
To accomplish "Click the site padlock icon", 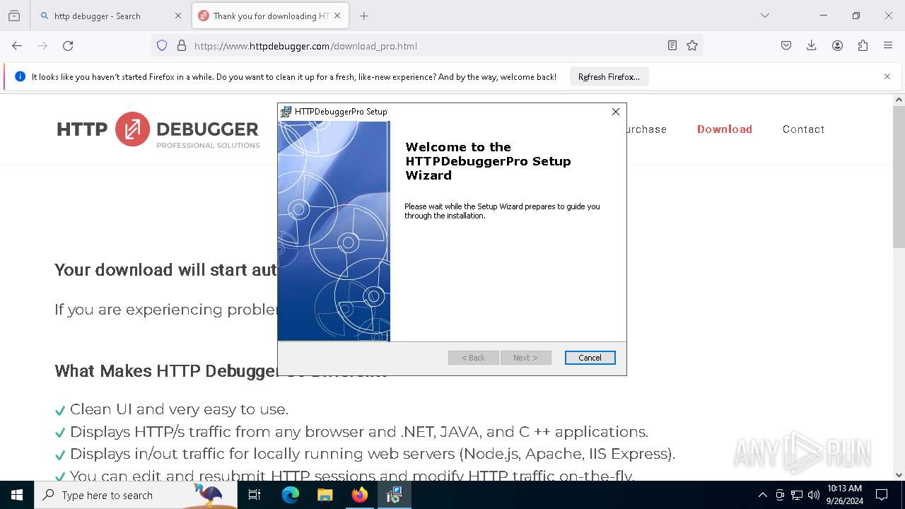I will coord(182,46).
